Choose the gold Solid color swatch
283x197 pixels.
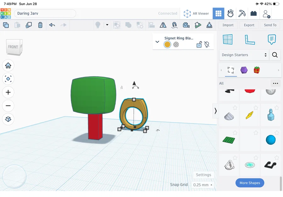click(167, 44)
